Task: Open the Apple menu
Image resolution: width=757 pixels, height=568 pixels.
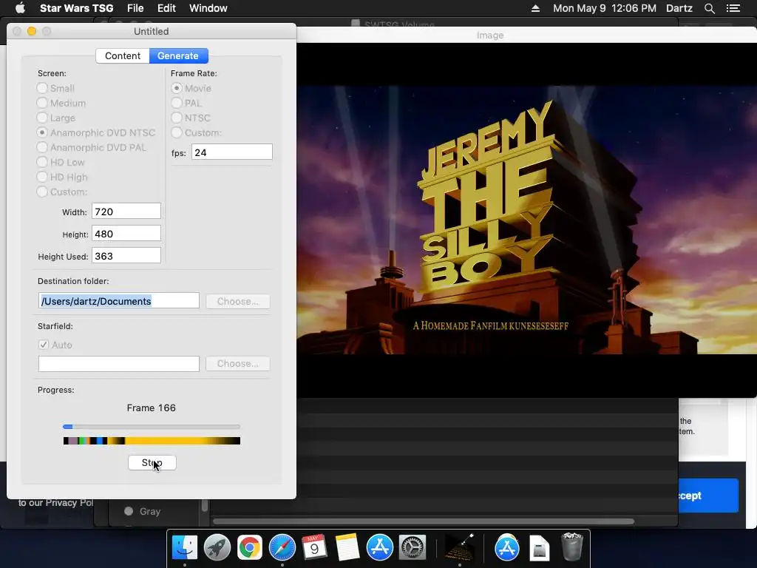Action: [20, 8]
